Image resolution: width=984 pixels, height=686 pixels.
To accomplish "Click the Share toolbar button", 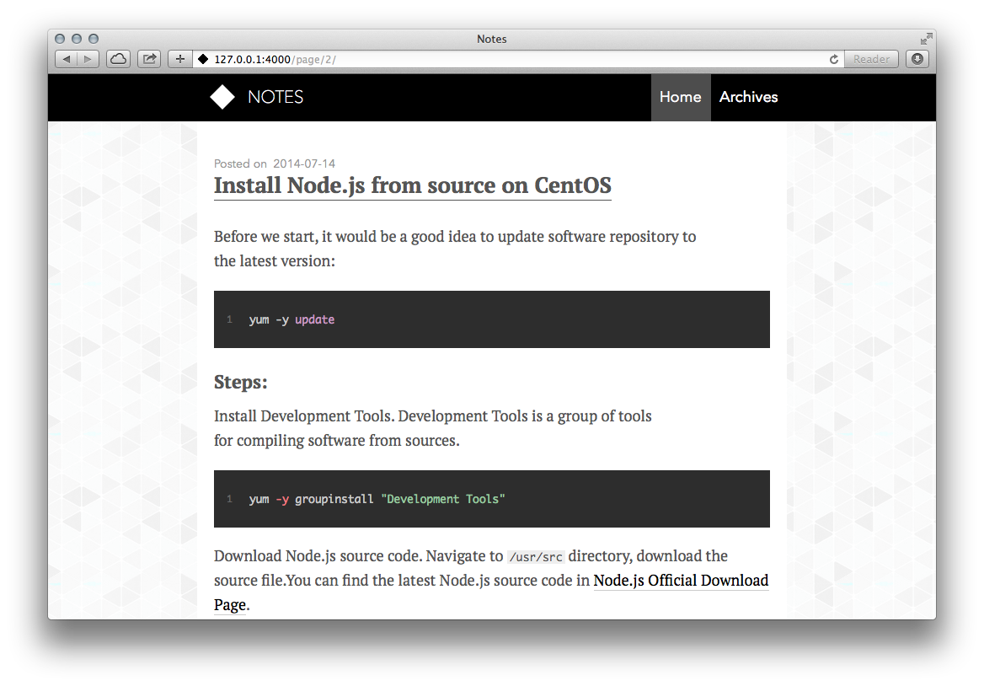I will coord(149,59).
